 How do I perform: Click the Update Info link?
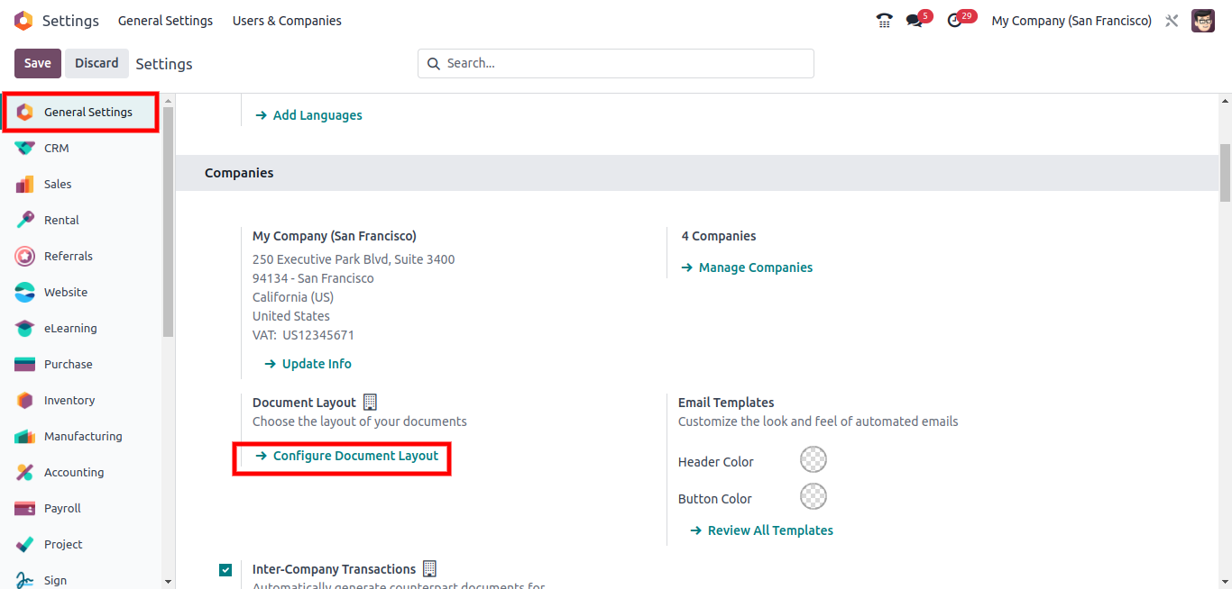[308, 364]
